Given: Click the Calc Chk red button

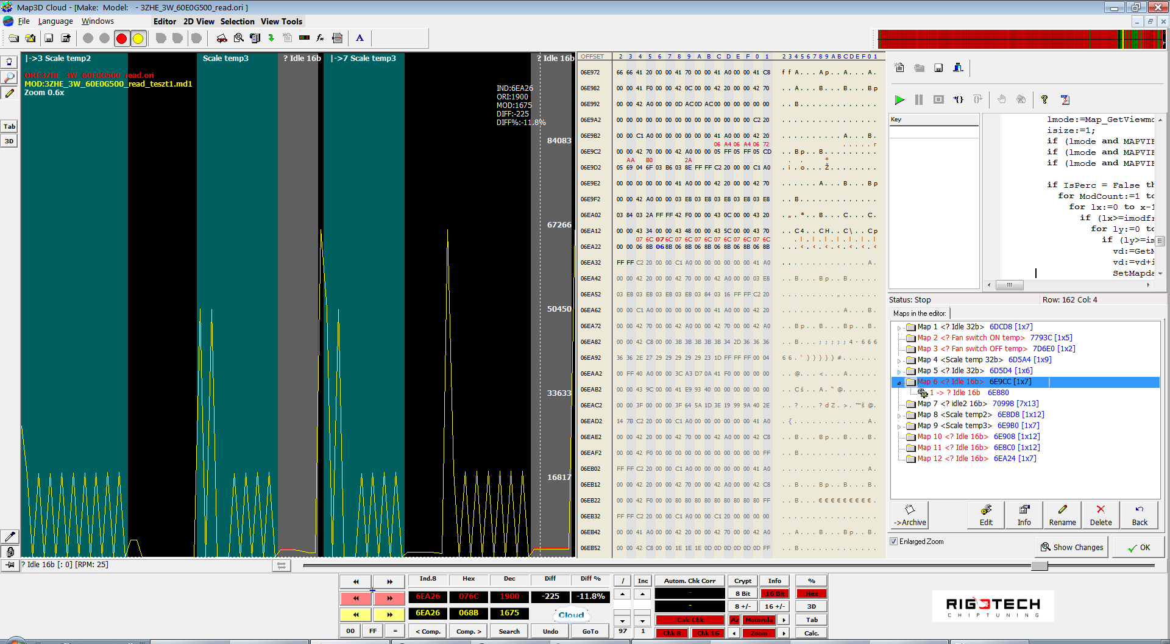Looking at the screenshot, I should pos(690,620).
